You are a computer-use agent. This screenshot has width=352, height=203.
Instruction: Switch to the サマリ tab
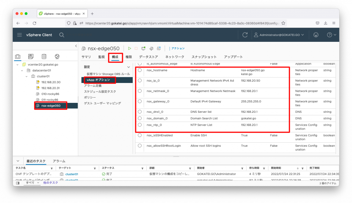(x=86, y=57)
